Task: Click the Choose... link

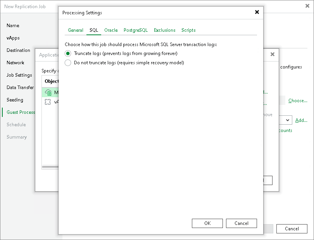Action: click(x=298, y=101)
